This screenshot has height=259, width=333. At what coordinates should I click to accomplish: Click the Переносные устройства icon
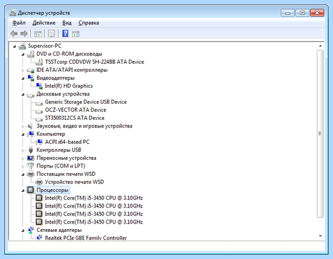(31, 158)
